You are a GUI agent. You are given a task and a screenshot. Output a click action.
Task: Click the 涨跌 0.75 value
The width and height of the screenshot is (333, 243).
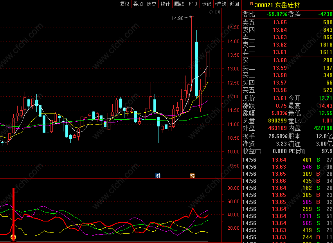[x=281, y=106]
